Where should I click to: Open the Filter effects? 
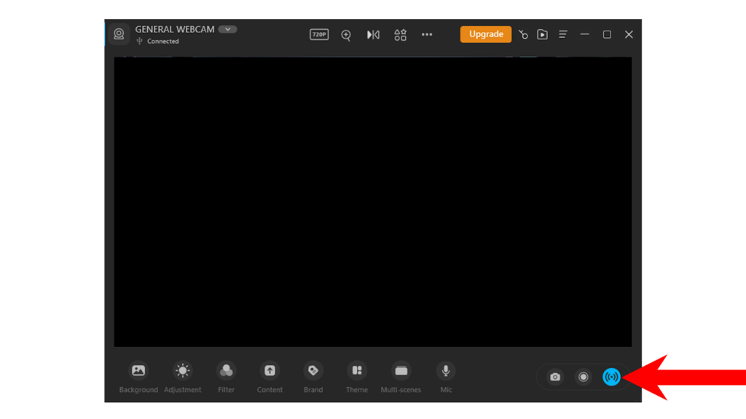coord(227,378)
